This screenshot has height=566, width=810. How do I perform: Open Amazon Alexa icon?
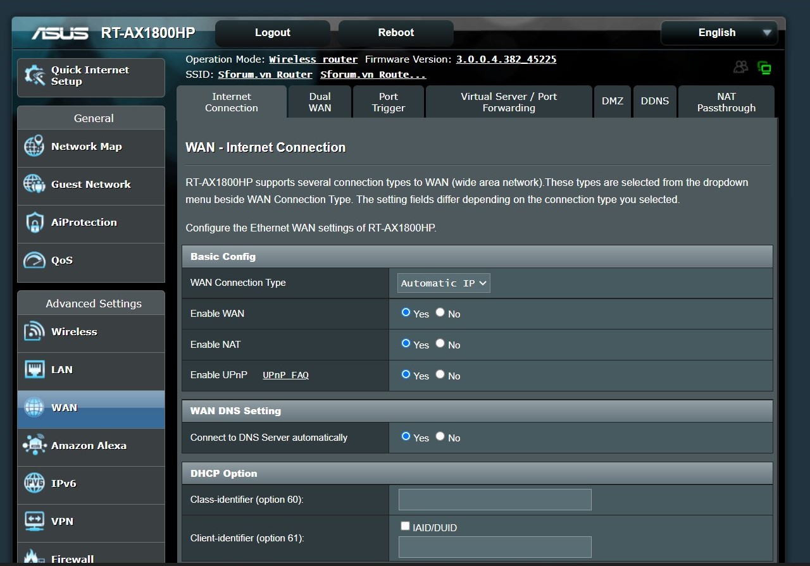pos(34,445)
